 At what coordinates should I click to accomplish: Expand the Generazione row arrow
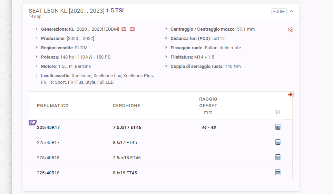37,29
